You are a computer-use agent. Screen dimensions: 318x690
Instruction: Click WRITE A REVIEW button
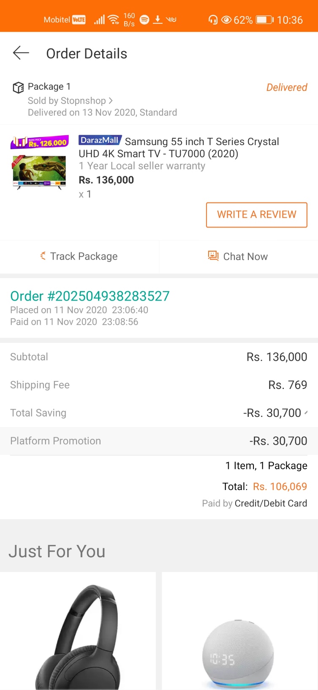tap(257, 215)
